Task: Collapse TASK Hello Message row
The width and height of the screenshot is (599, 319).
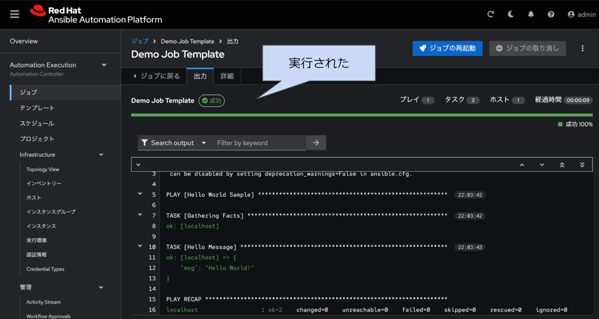Action: [x=140, y=247]
